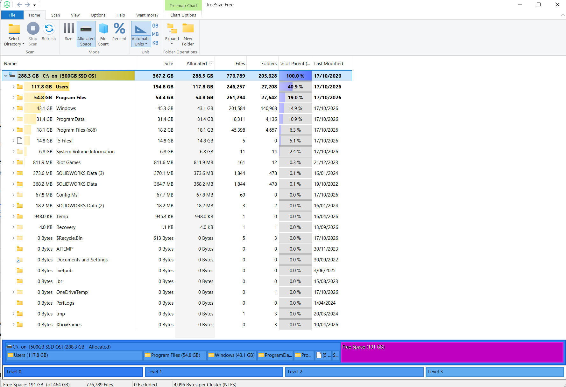Create a New Folder
The width and height of the screenshot is (566, 387).
(x=188, y=34)
